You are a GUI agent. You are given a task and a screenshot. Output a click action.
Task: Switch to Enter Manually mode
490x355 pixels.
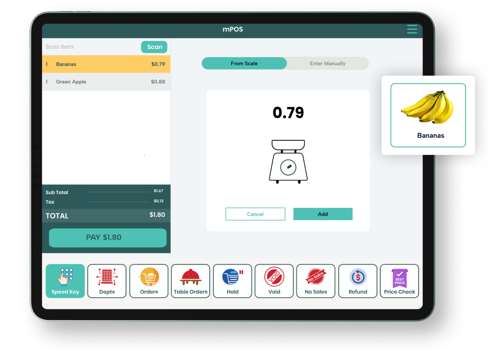tap(328, 63)
